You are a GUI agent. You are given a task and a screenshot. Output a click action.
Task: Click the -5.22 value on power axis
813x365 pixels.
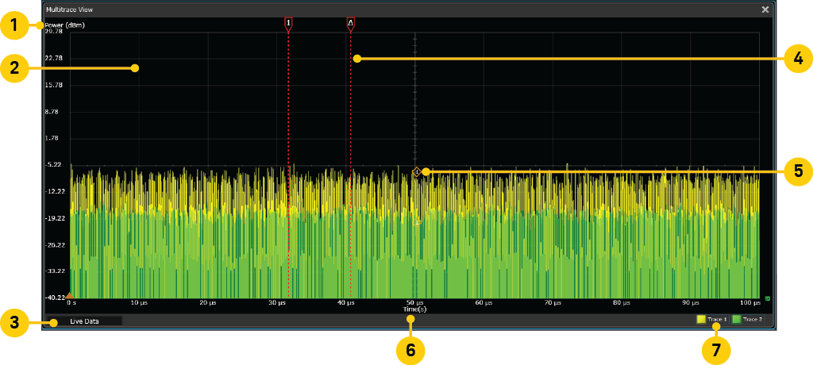(x=55, y=164)
